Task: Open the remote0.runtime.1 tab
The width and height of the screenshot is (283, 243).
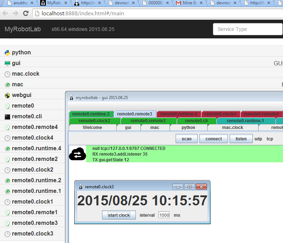Action: click(245, 121)
